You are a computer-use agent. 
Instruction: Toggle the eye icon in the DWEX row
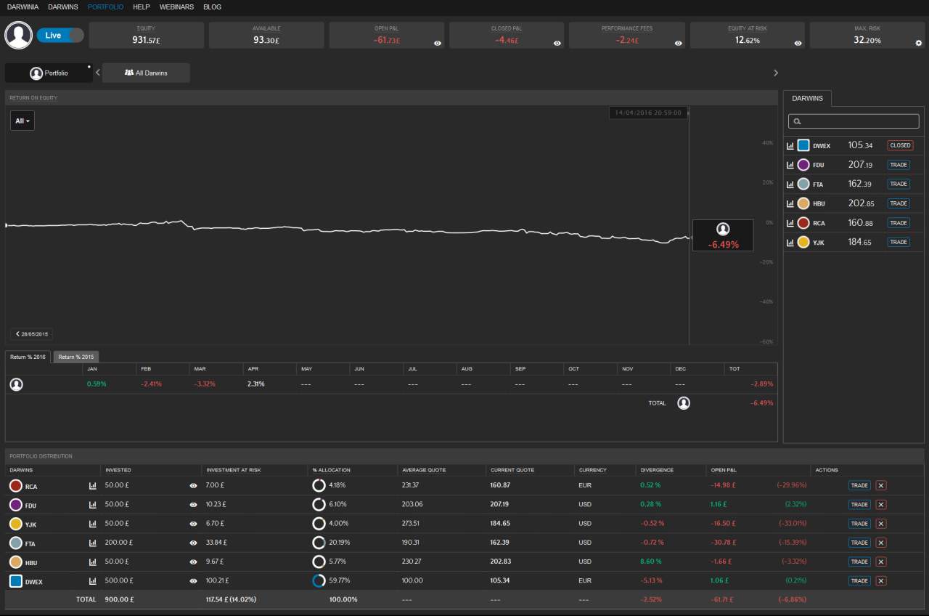coord(193,580)
